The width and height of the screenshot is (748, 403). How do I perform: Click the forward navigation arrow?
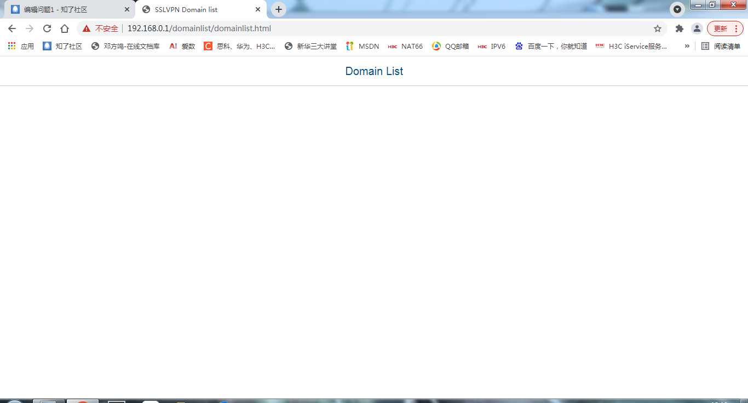click(30, 28)
